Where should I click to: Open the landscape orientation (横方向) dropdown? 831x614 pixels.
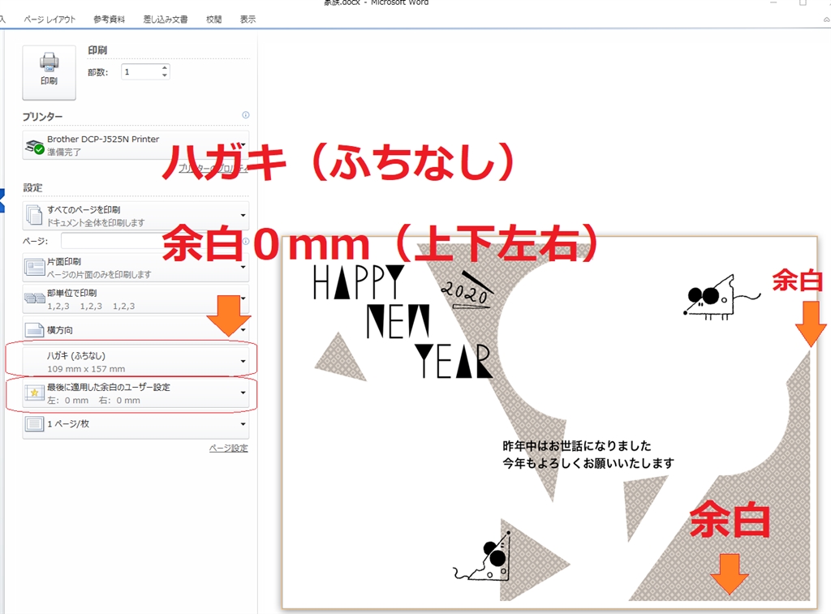coord(136,330)
